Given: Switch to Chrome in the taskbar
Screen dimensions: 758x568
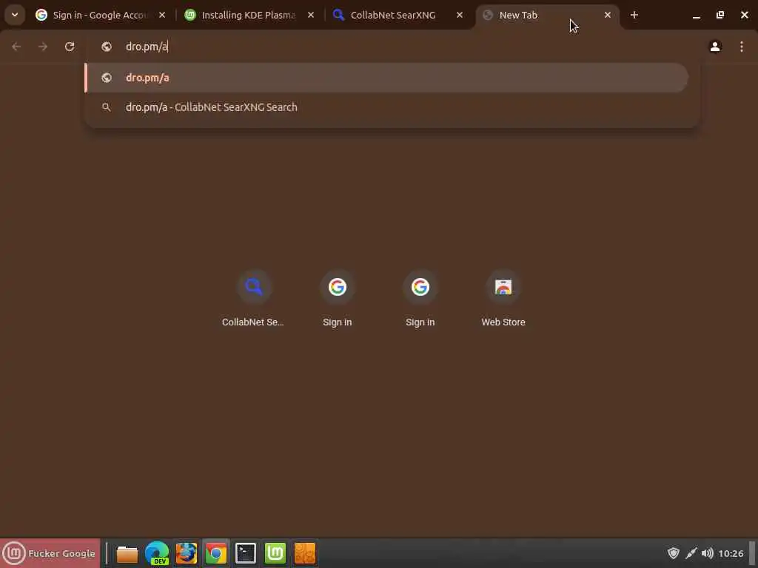Looking at the screenshot, I should 216,553.
